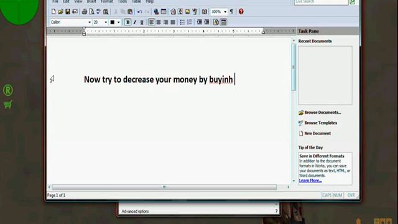Click the Find binoculars toolbar icon

click(x=106, y=11)
